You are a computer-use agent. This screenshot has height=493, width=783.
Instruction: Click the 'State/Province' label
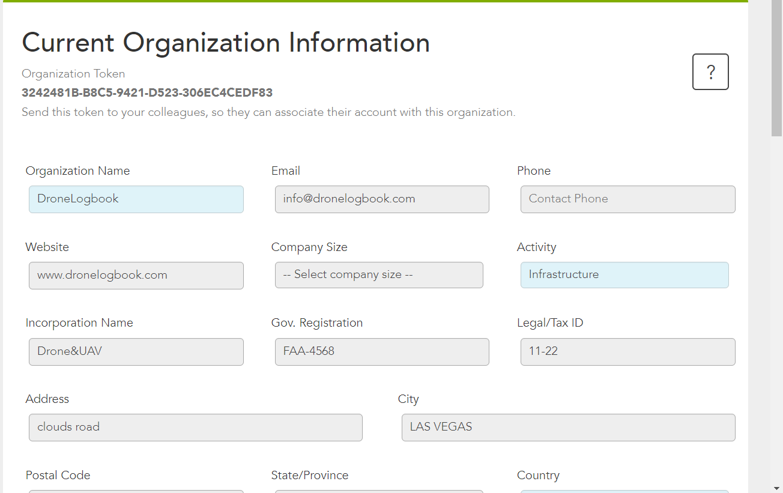click(x=310, y=476)
